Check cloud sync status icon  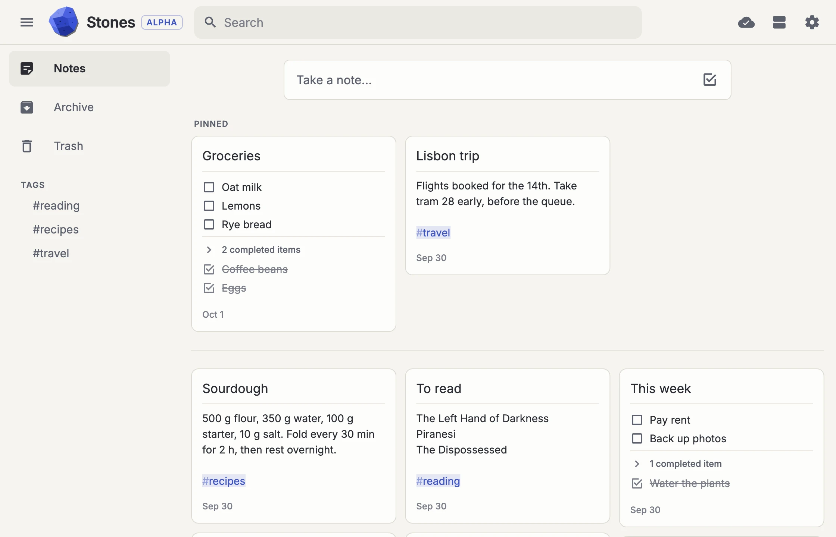coord(746,22)
